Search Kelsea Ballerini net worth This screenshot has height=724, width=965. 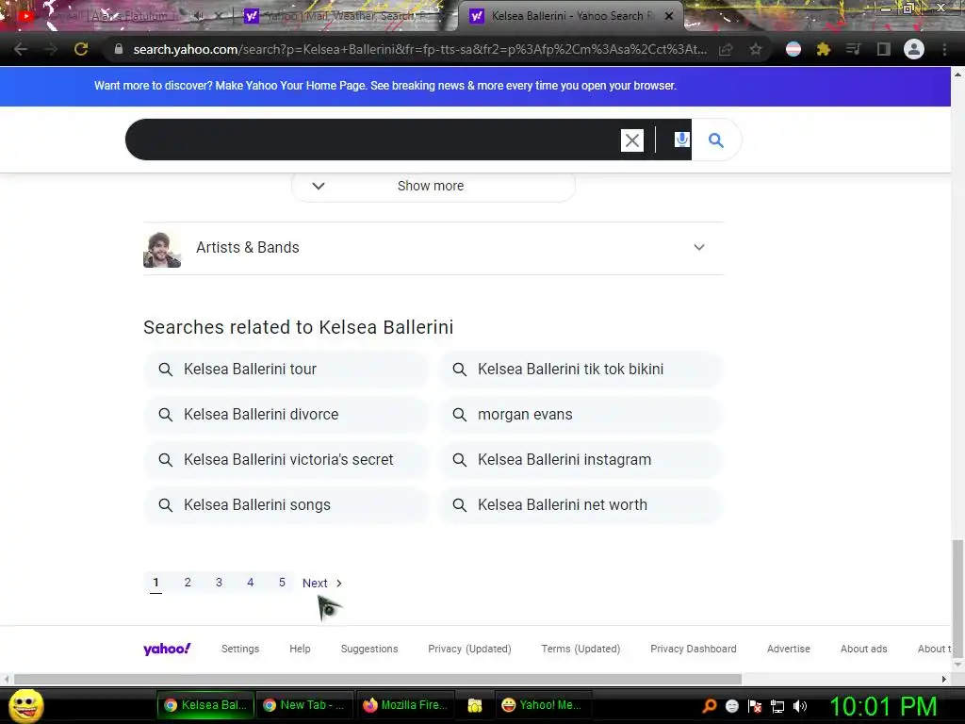coord(581,505)
